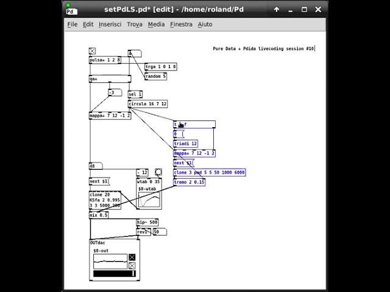The image size is (390, 292).
Task: Click the number box above random 5
Action: pyautogui.click(x=135, y=54)
